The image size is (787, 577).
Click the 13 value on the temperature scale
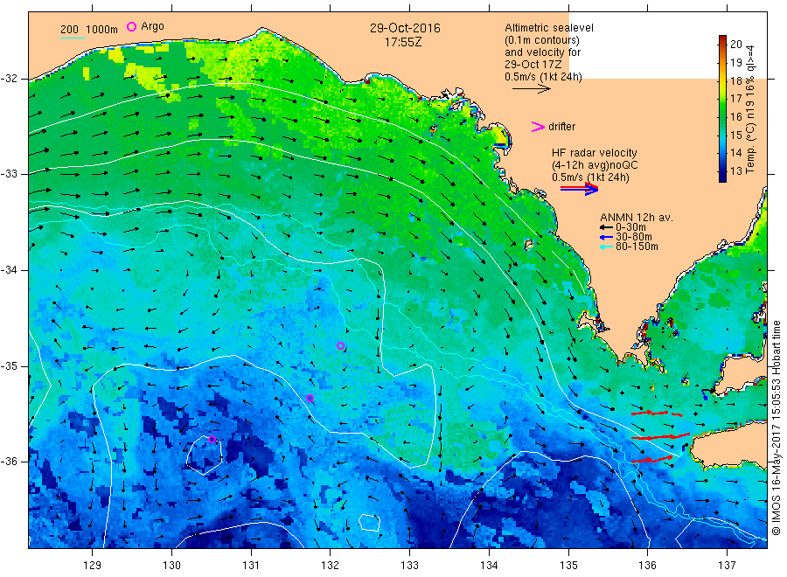click(x=735, y=171)
